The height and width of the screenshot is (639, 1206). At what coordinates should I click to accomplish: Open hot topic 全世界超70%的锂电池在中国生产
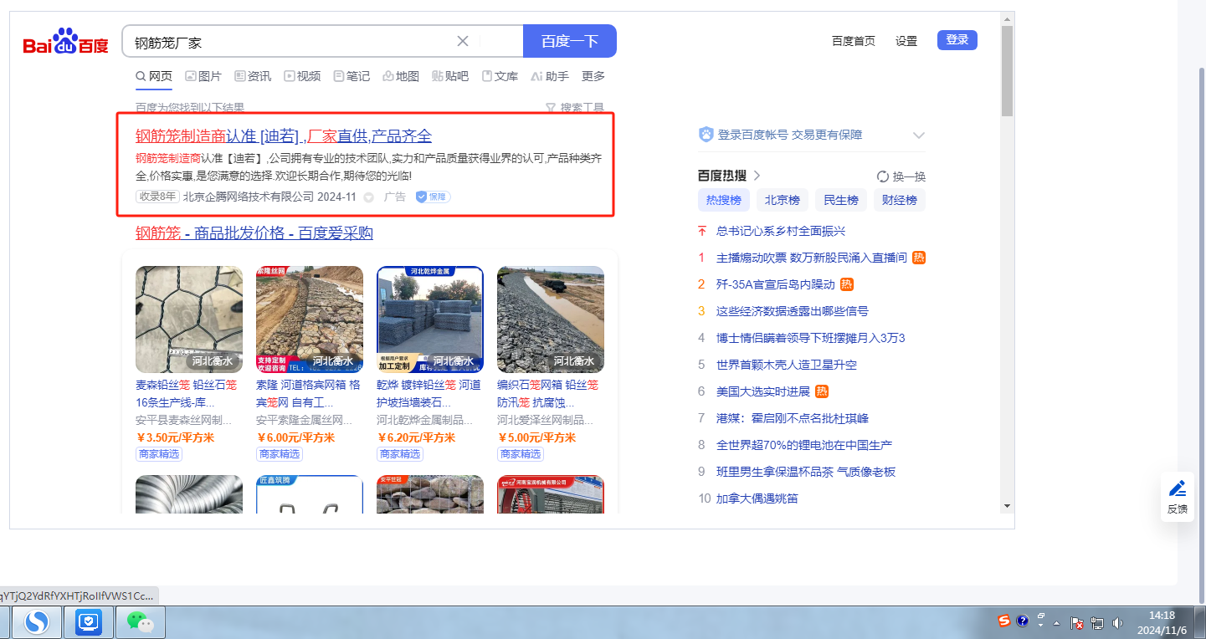point(804,445)
